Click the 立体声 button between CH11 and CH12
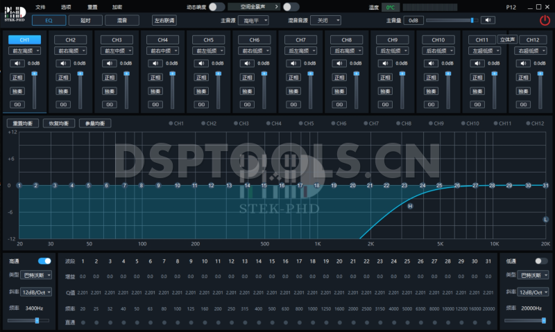555x332 pixels. coord(507,40)
